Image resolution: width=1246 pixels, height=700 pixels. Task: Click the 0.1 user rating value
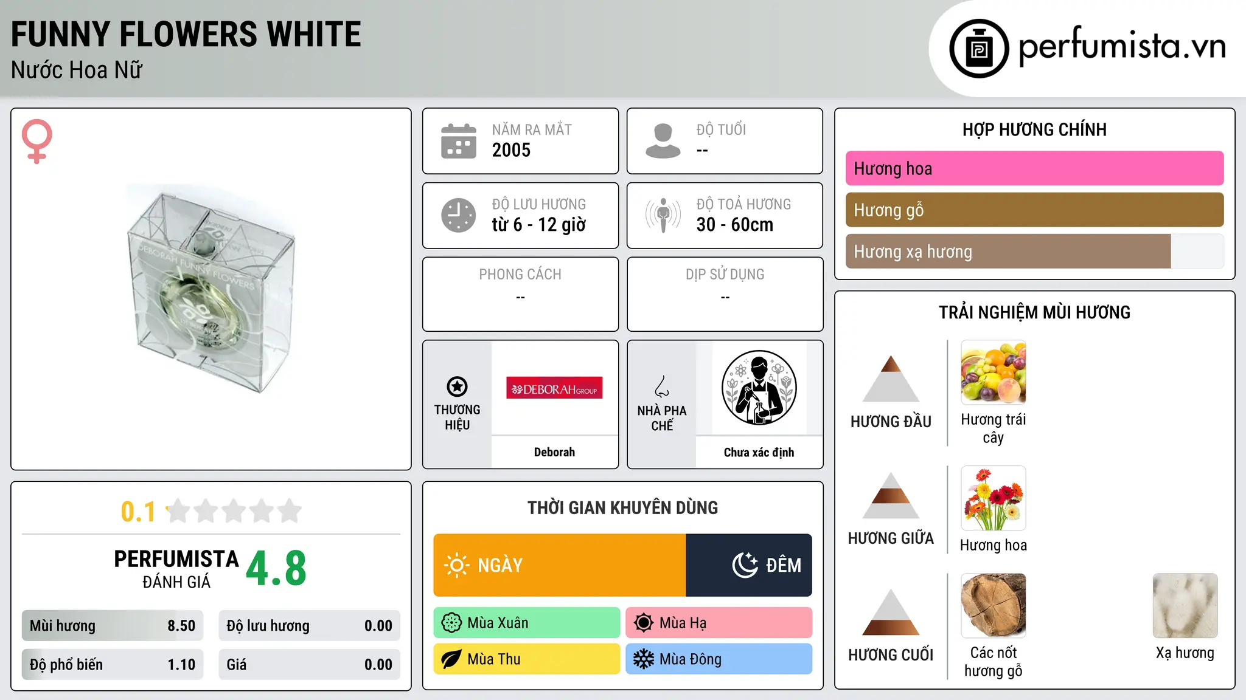(138, 512)
